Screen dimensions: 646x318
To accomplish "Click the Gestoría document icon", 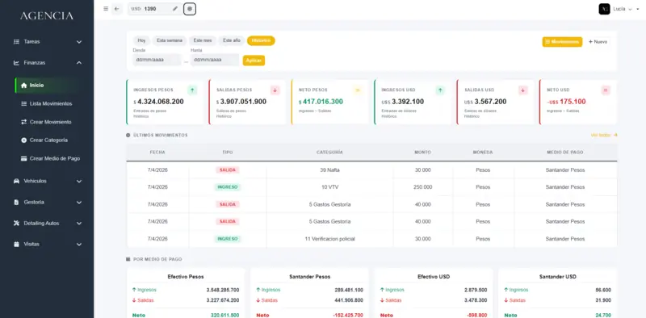I will click(x=16, y=203).
